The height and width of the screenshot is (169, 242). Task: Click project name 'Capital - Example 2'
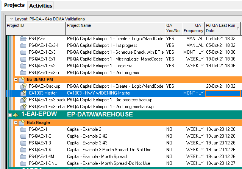pyautogui.click(x=84, y=129)
